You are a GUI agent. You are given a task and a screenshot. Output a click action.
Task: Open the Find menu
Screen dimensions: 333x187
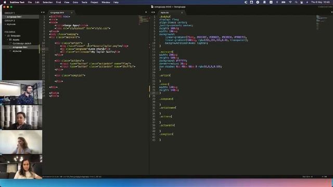click(x=58, y=2)
